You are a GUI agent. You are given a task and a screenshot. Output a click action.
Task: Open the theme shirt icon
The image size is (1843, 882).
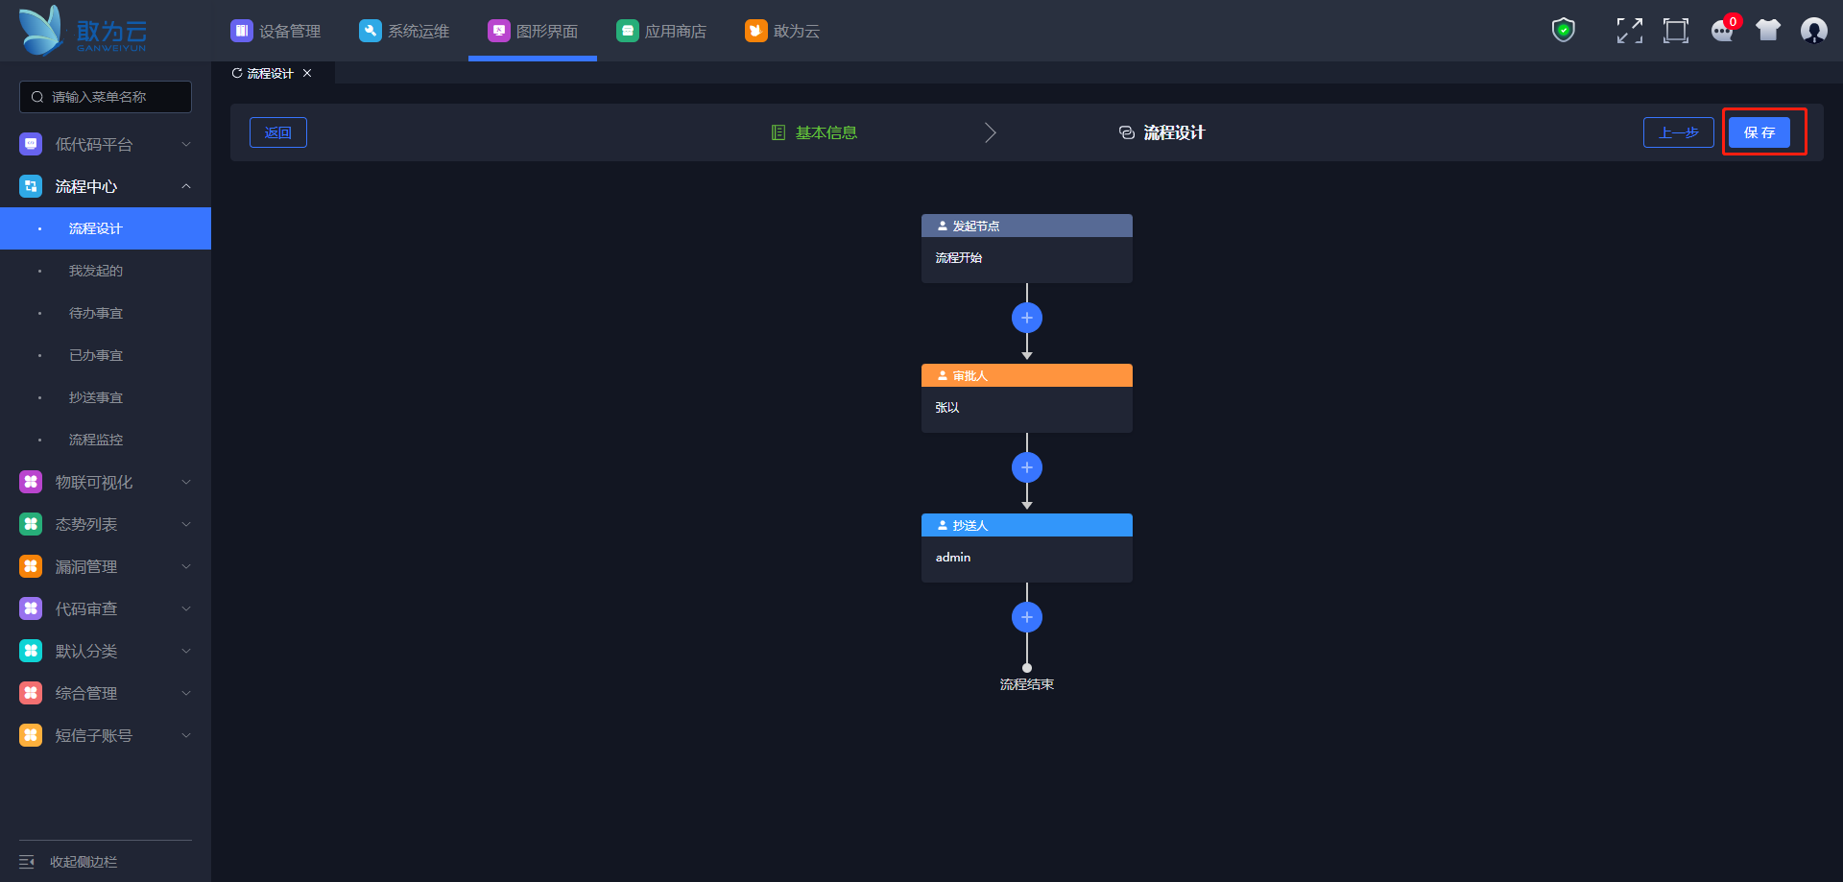click(x=1768, y=31)
